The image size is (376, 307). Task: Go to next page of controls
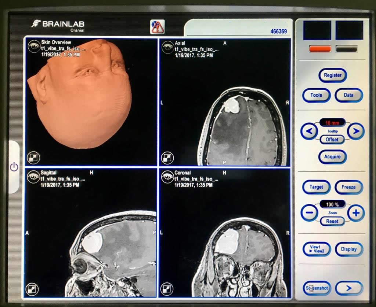[x=349, y=288]
